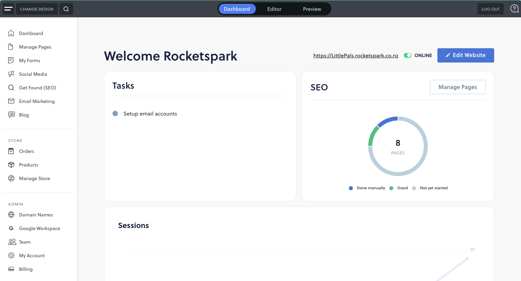
Task: Click the Edit Website button
Action: coord(465,55)
